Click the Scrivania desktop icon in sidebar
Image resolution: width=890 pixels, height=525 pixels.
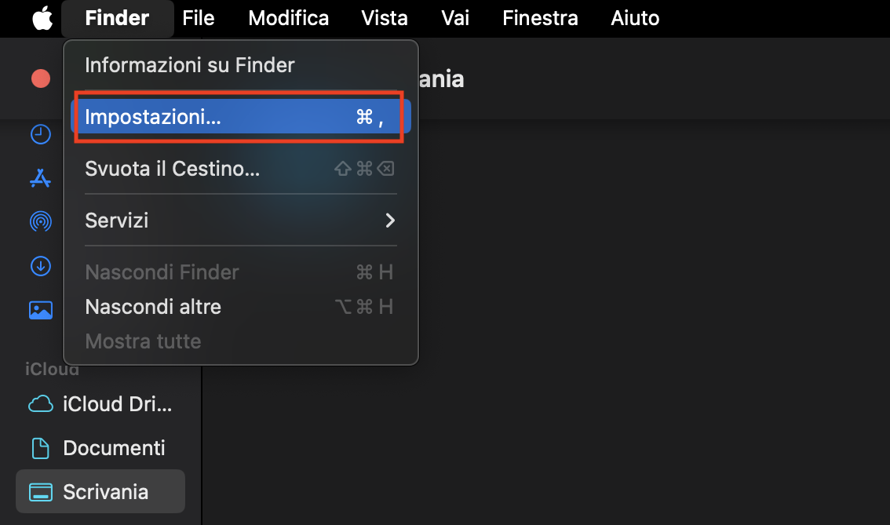(x=41, y=491)
